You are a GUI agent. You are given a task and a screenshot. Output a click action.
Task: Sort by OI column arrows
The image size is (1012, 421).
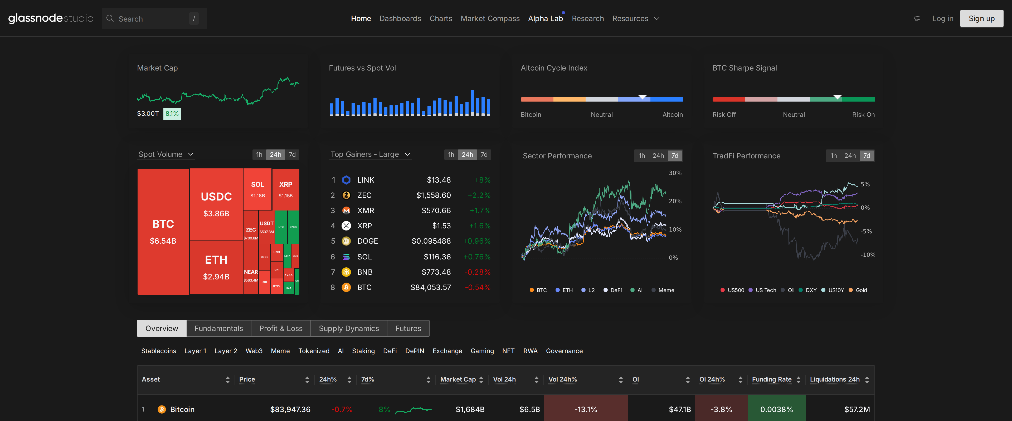pyautogui.click(x=688, y=379)
